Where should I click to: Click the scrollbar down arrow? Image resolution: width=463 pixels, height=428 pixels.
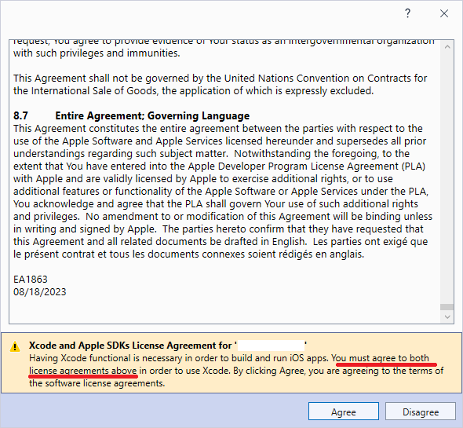(447, 316)
